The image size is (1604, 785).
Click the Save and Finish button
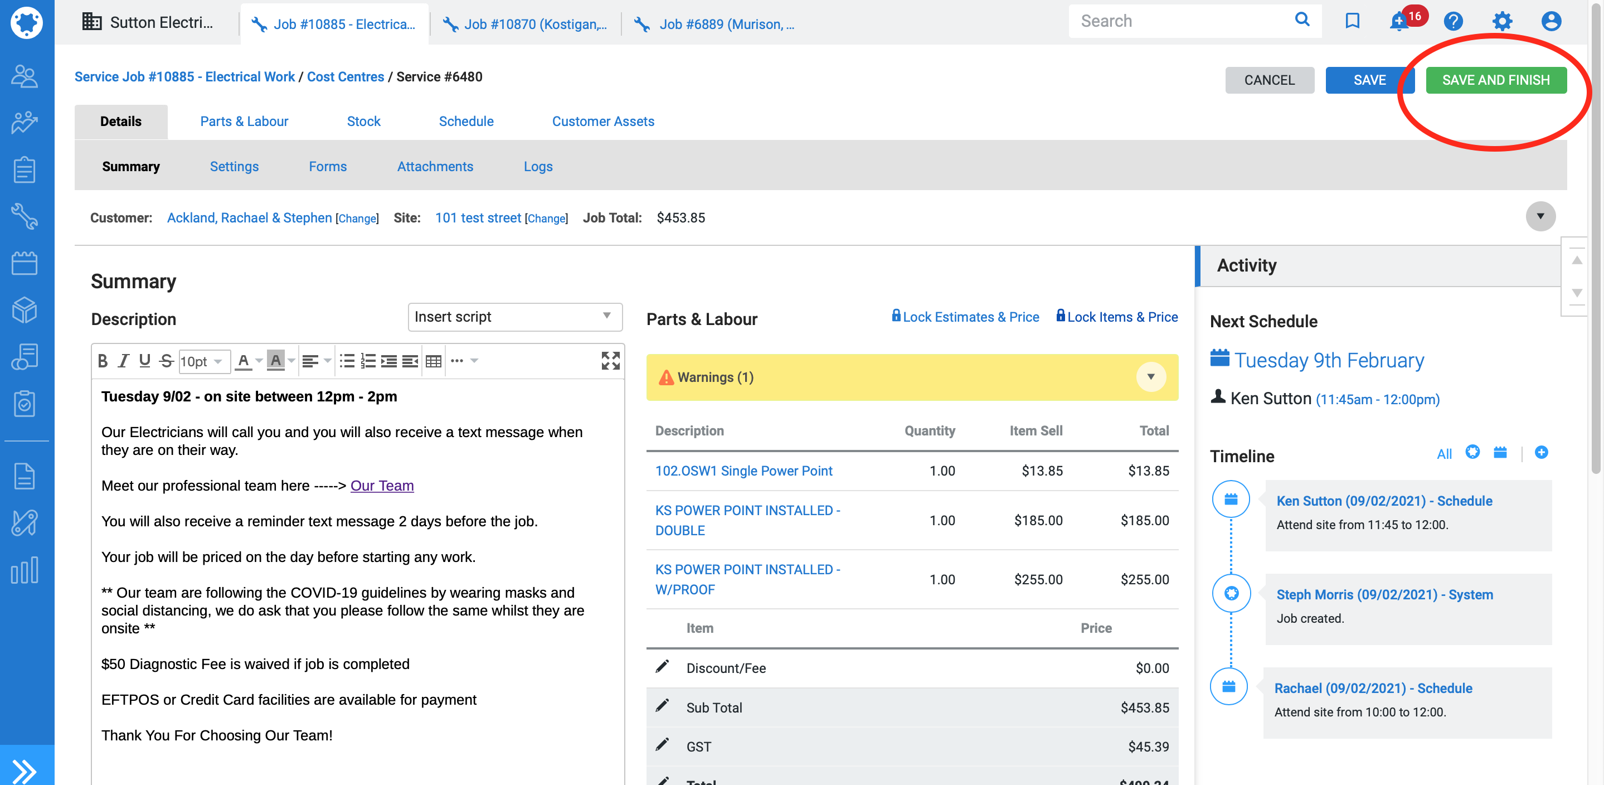click(x=1496, y=80)
